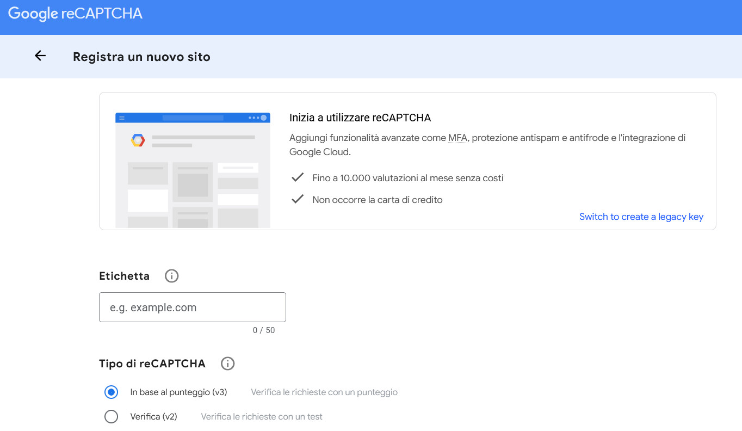The height and width of the screenshot is (431, 742).
Task: Click checkmark beside 10.000 valutazioni line
Action: [297, 177]
